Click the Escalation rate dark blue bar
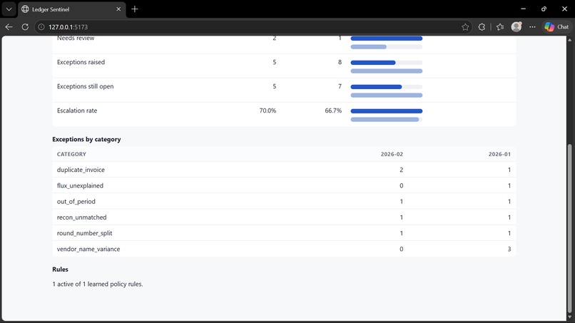575x323 pixels. point(387,111)
